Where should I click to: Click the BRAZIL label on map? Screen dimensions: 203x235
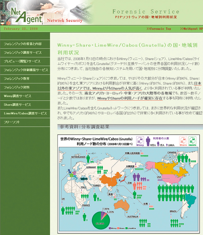173,211
